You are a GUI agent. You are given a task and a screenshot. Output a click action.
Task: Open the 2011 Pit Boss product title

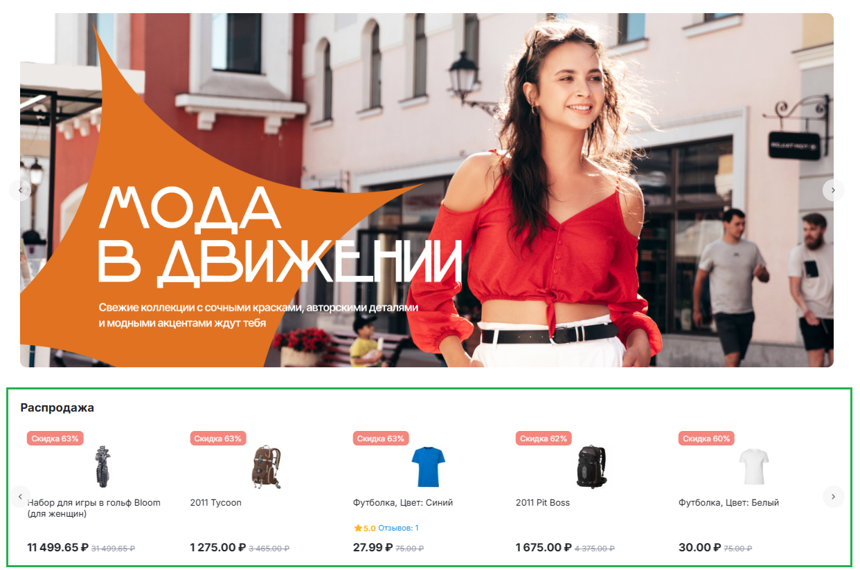543,503
